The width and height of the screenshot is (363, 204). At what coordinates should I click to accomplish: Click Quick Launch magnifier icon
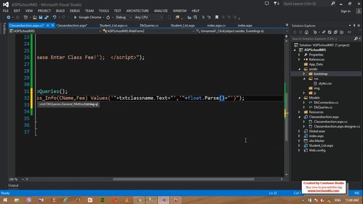coord(333,3)
